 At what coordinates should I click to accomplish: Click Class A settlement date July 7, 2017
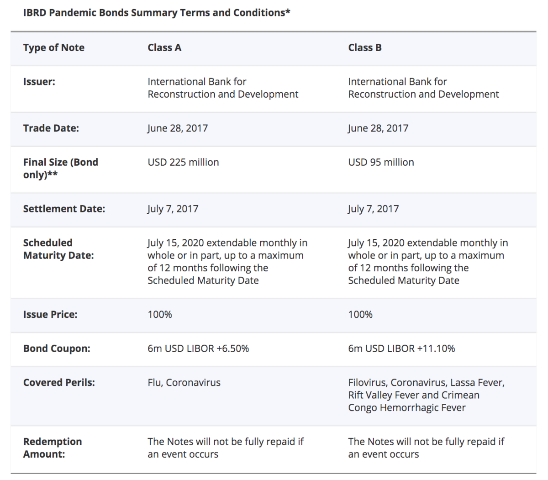(x=173, y=209)
